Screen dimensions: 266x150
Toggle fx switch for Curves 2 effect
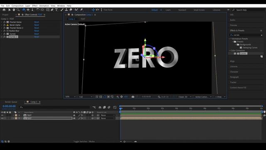[x=5, y=37]
